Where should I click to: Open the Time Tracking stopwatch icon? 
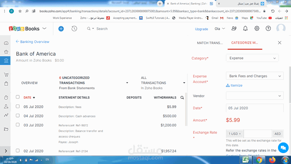[6, 98]
